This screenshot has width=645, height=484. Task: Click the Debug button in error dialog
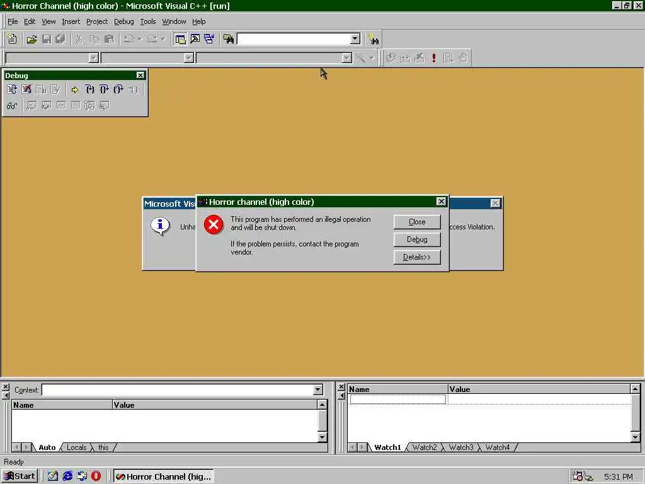coord(417,239)
